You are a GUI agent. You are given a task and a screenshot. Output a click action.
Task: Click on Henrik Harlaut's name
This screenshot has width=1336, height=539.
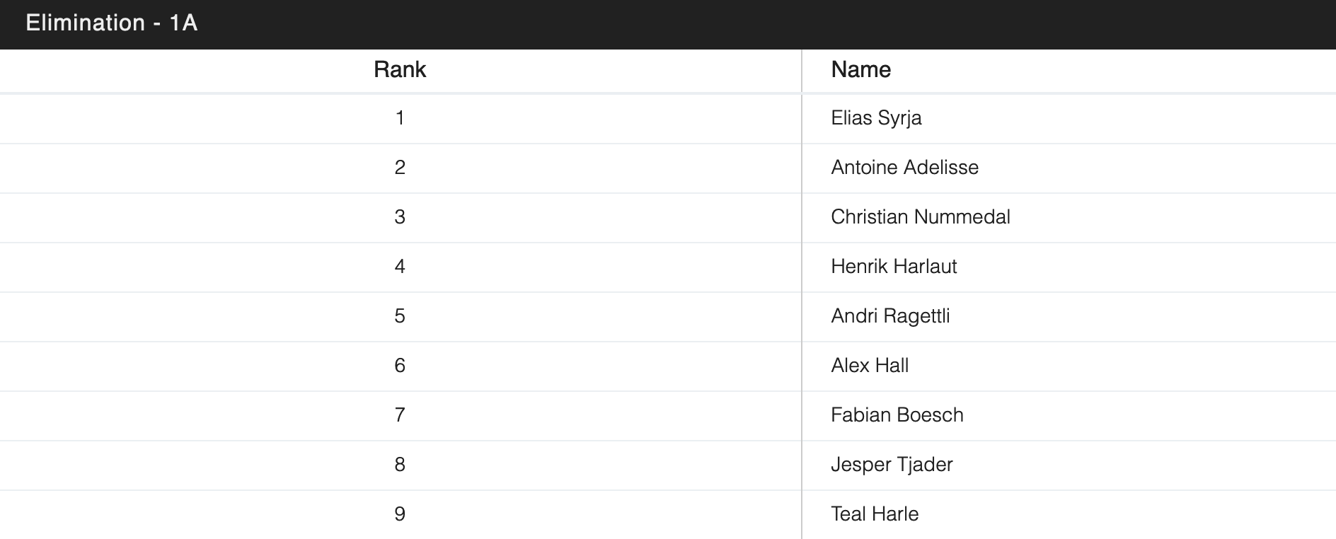click(x=894, y=267)
